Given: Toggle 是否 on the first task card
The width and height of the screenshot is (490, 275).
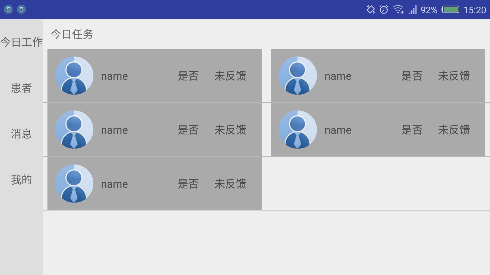Looking at the screenshot, I should [x=189, y=76].
